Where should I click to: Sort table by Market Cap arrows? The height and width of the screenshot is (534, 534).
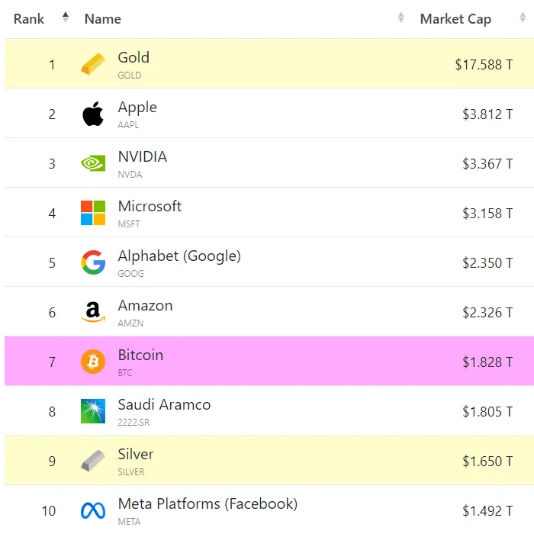coord(523,18)
